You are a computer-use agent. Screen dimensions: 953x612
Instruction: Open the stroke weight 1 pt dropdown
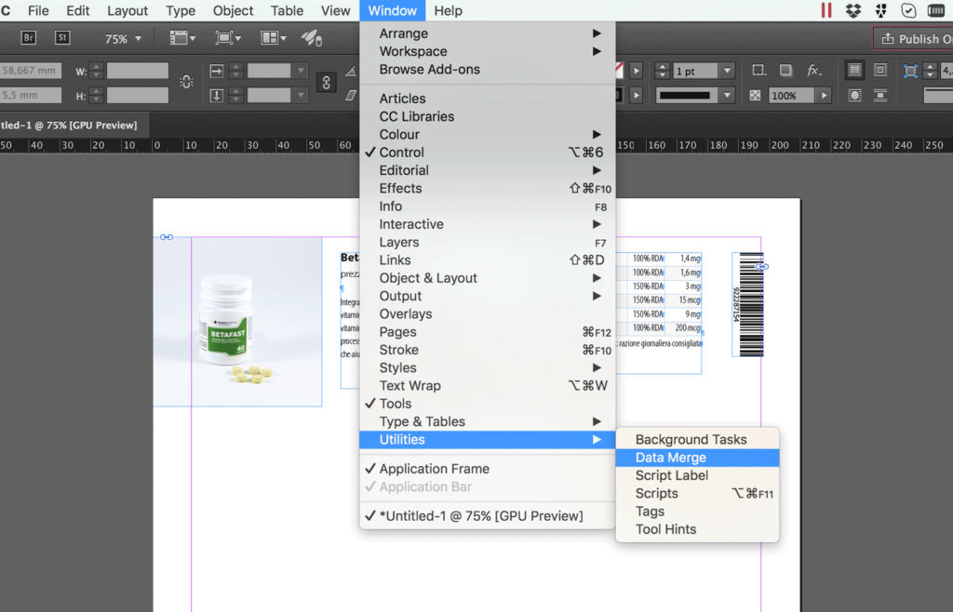(x=727, y=71)
